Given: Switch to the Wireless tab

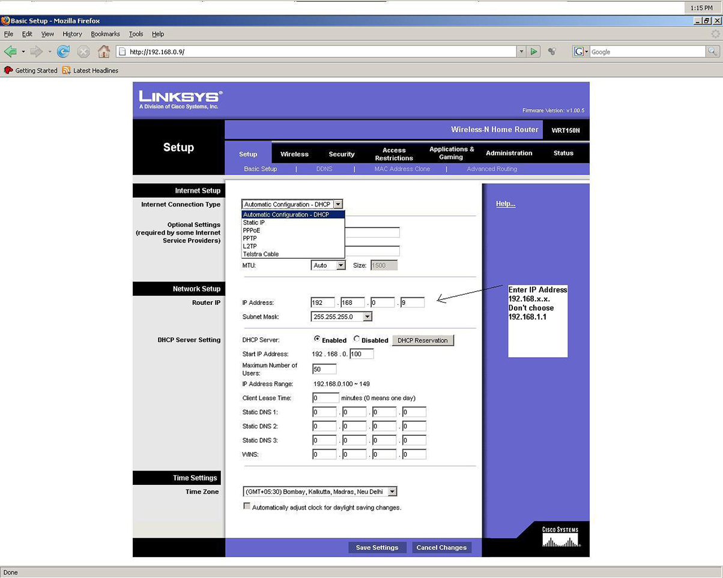Looking at the screenshot, I should pyautogui.click(x=294, y=154).
